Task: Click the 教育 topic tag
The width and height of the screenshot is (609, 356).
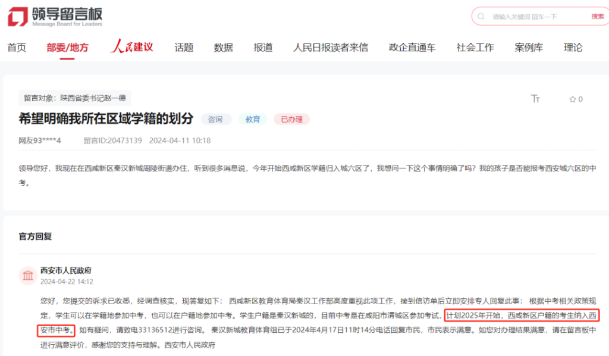Action: 253,119
